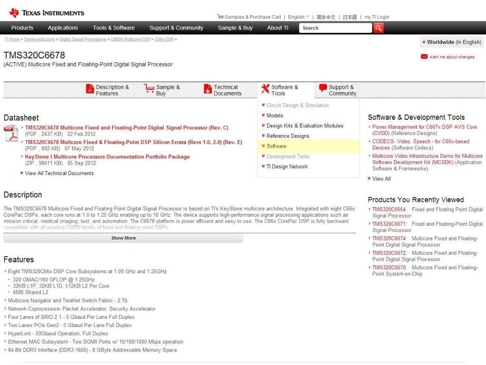Click the Technical Documents download icon

pos(208,89)
